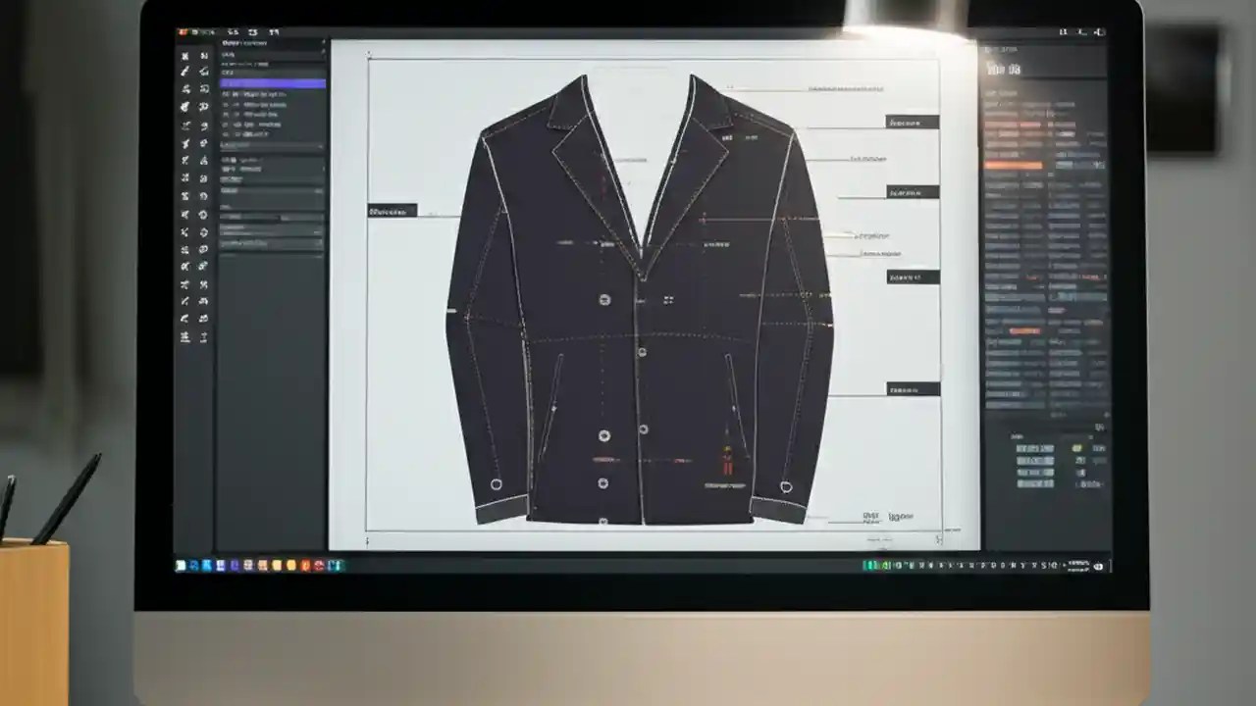Enable the checkbox row beneath the blue selection
The height and width of the screenshot is (706, 1256).
273,96
